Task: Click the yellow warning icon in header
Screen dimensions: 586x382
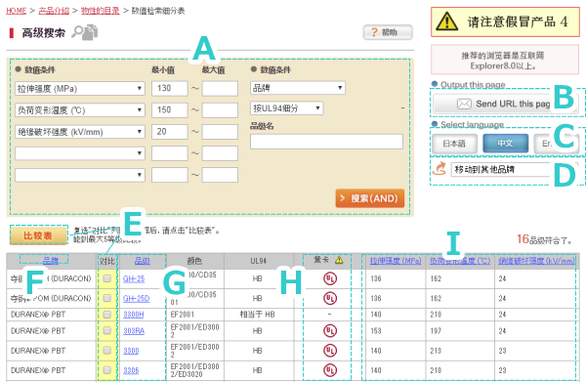Action: coord(339,260)
